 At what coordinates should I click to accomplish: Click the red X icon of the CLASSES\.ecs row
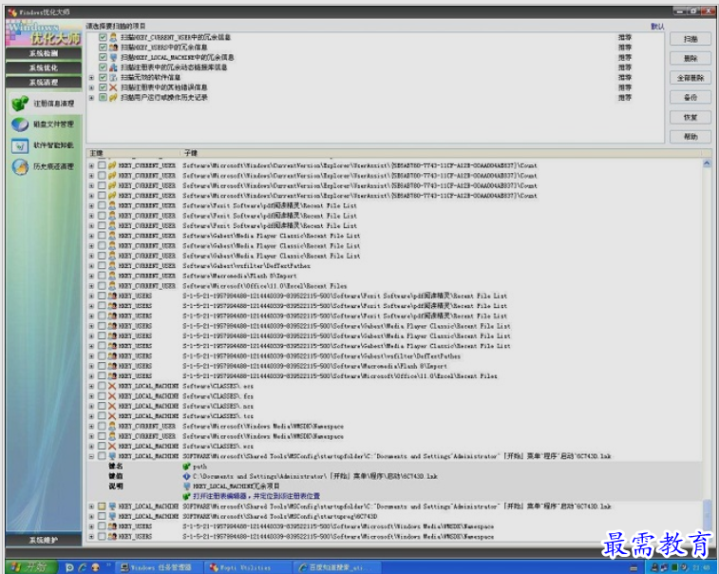(112, 386)
